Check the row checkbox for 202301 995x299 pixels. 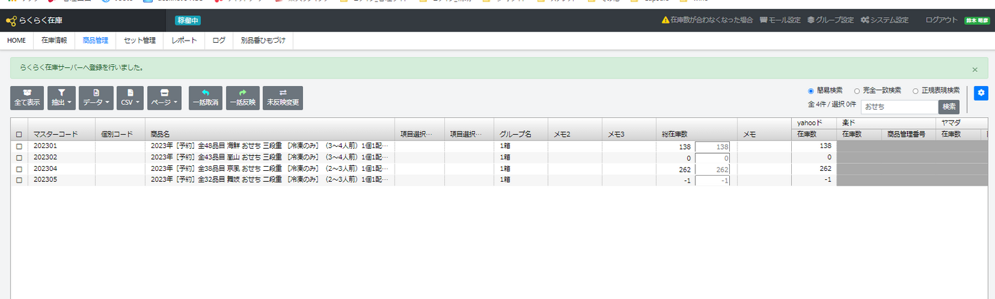click(x=19, y=146)
